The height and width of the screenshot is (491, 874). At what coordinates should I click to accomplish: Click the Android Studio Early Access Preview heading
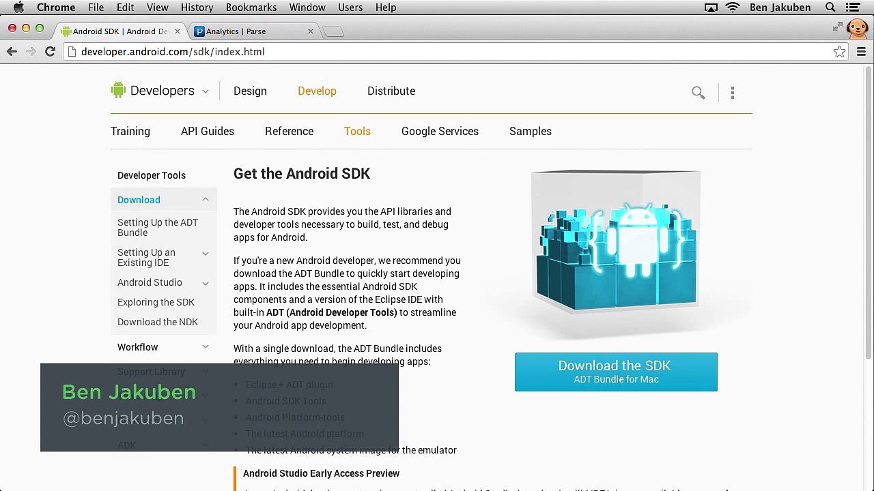tap(321, 473)
